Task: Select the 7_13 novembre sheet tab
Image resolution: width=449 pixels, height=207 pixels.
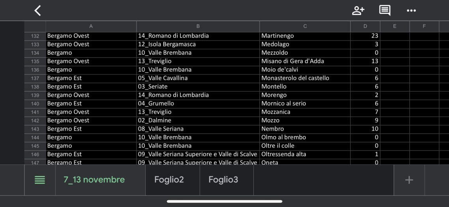Action: (94, 180)
